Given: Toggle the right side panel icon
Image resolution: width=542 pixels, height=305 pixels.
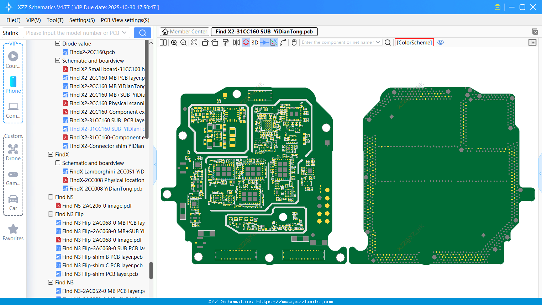Looking at the screenshot, I should pos(532,43).
